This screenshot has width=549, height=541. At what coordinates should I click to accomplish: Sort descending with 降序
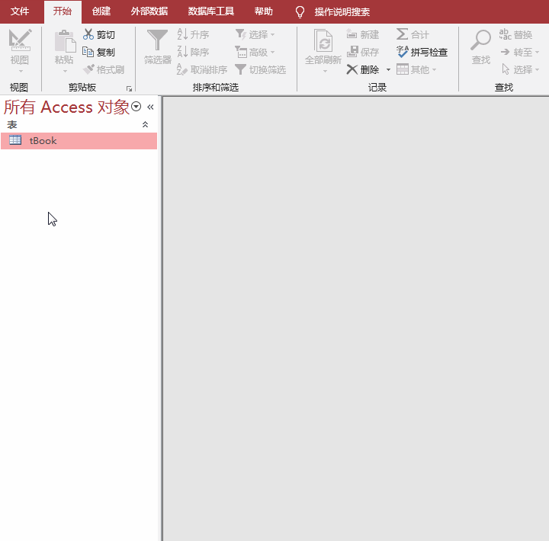click(193, 52)
